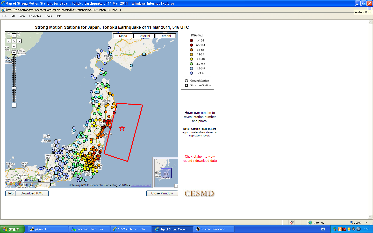
Task: Open the Tools menu
Action: click(x=48, y=16)
